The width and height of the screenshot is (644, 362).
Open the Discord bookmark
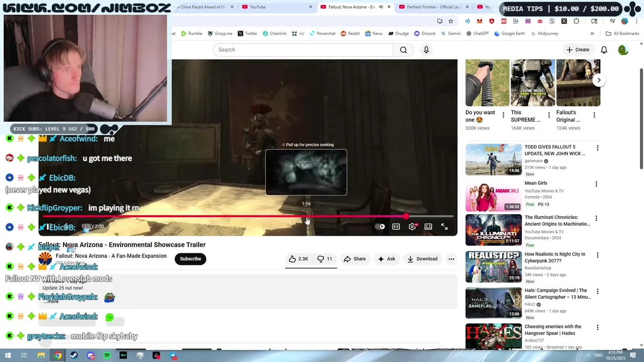coord(425,34)
